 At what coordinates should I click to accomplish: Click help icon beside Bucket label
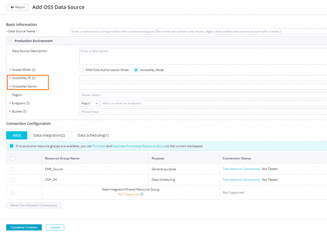[x=24, y=112]
